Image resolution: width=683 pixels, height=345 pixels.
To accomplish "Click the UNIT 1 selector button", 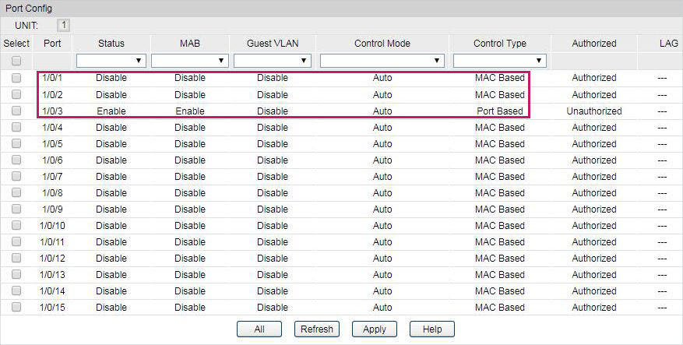I will click(65, 26).
